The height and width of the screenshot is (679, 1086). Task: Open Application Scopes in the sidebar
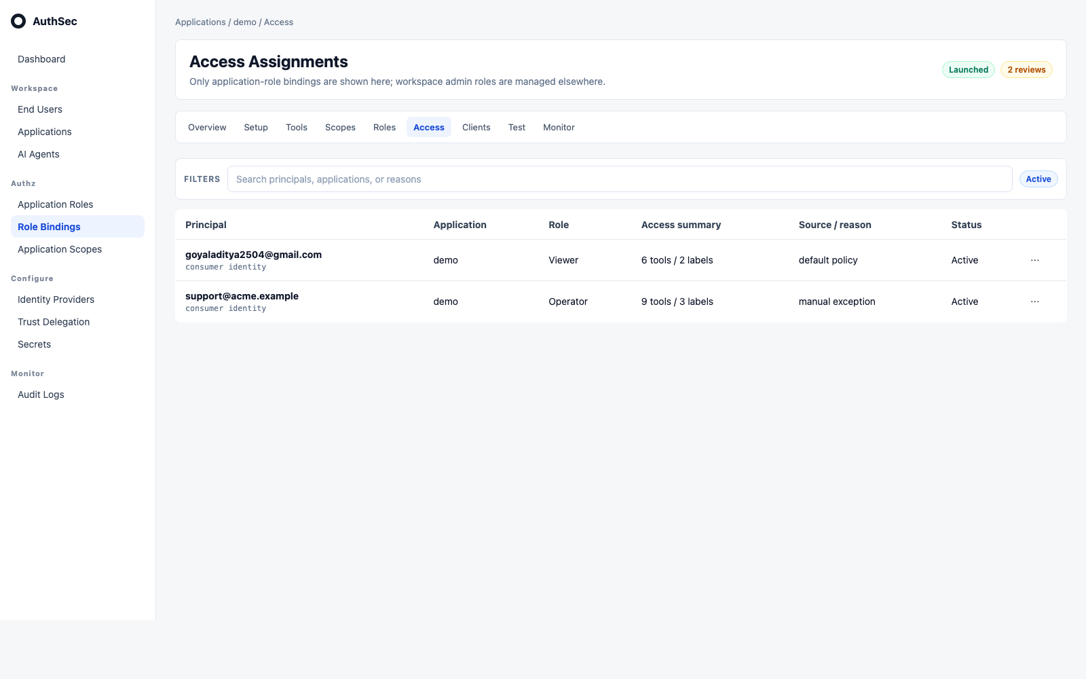pos(77,249)
